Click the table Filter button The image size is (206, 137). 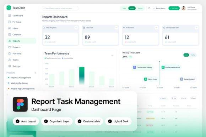pos(174,98)
